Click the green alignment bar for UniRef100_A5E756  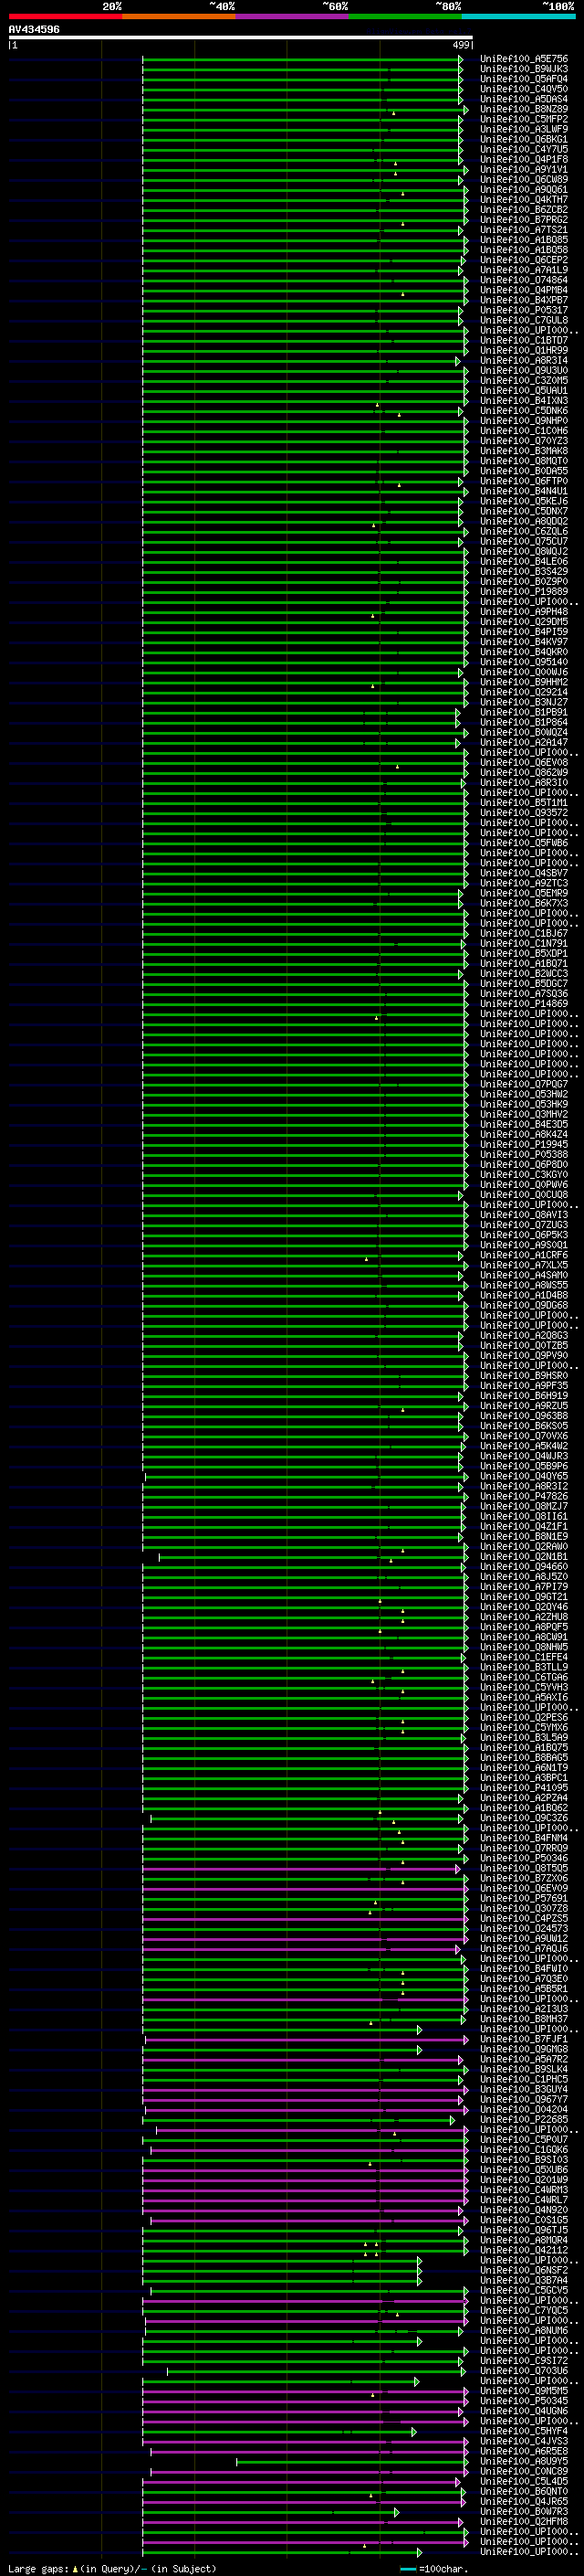[301, 59]
